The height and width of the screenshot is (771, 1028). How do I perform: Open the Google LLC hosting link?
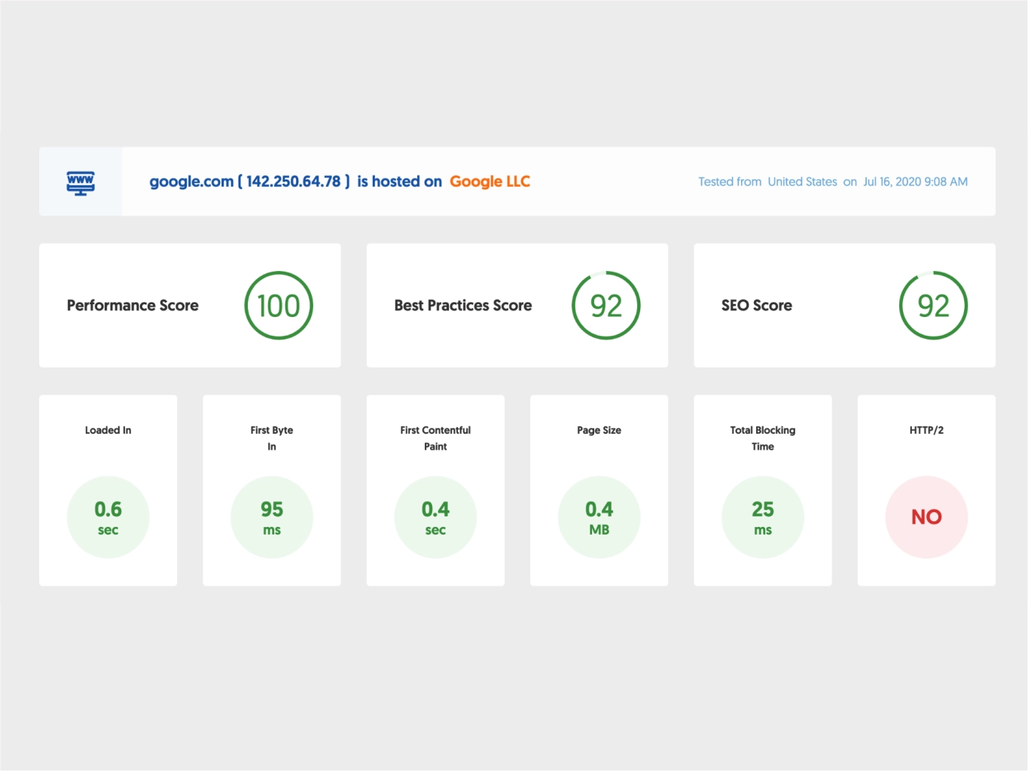click(490, 181)
